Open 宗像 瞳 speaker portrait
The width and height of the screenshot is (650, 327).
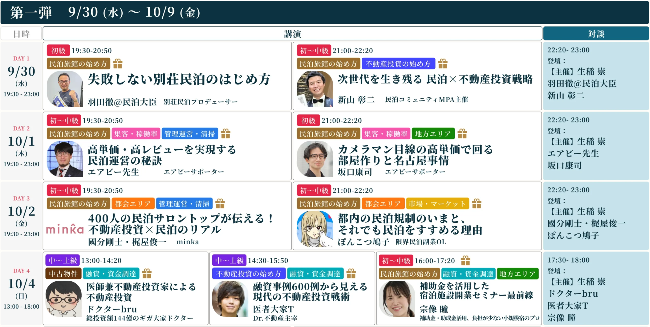[x=397, y=299]
